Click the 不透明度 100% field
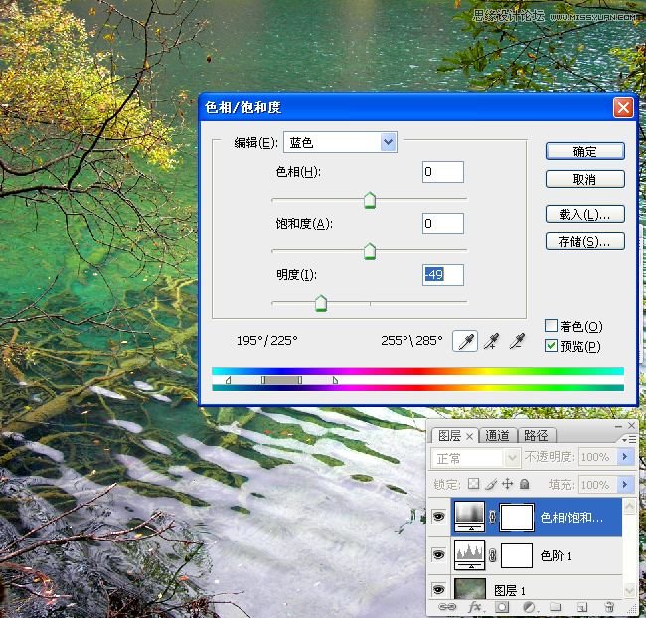This screenshot has width=646, height=618. click(597, 456)
